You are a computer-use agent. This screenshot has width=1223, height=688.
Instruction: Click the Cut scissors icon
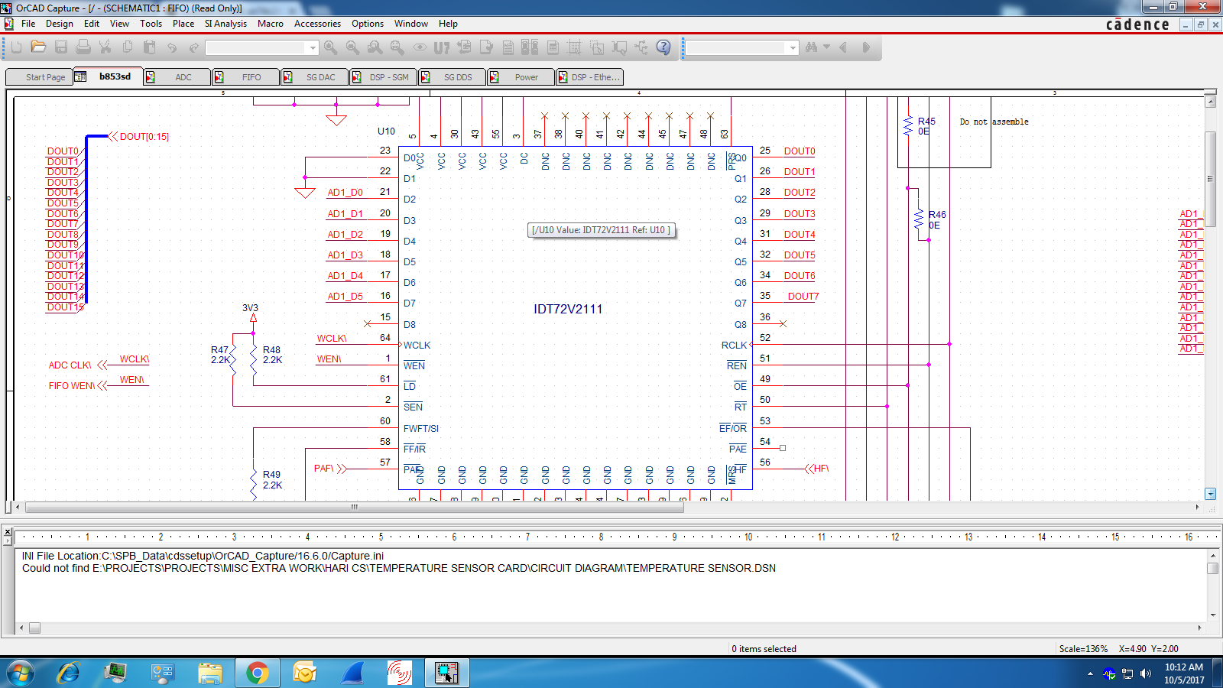click(105, 47)
